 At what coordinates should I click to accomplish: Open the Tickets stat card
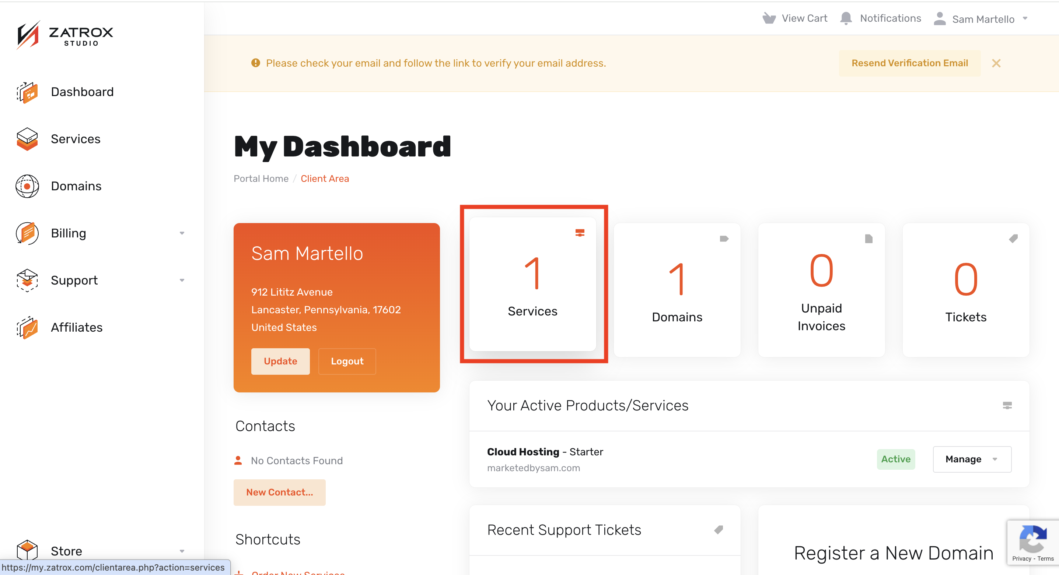(x=966, y=290)
